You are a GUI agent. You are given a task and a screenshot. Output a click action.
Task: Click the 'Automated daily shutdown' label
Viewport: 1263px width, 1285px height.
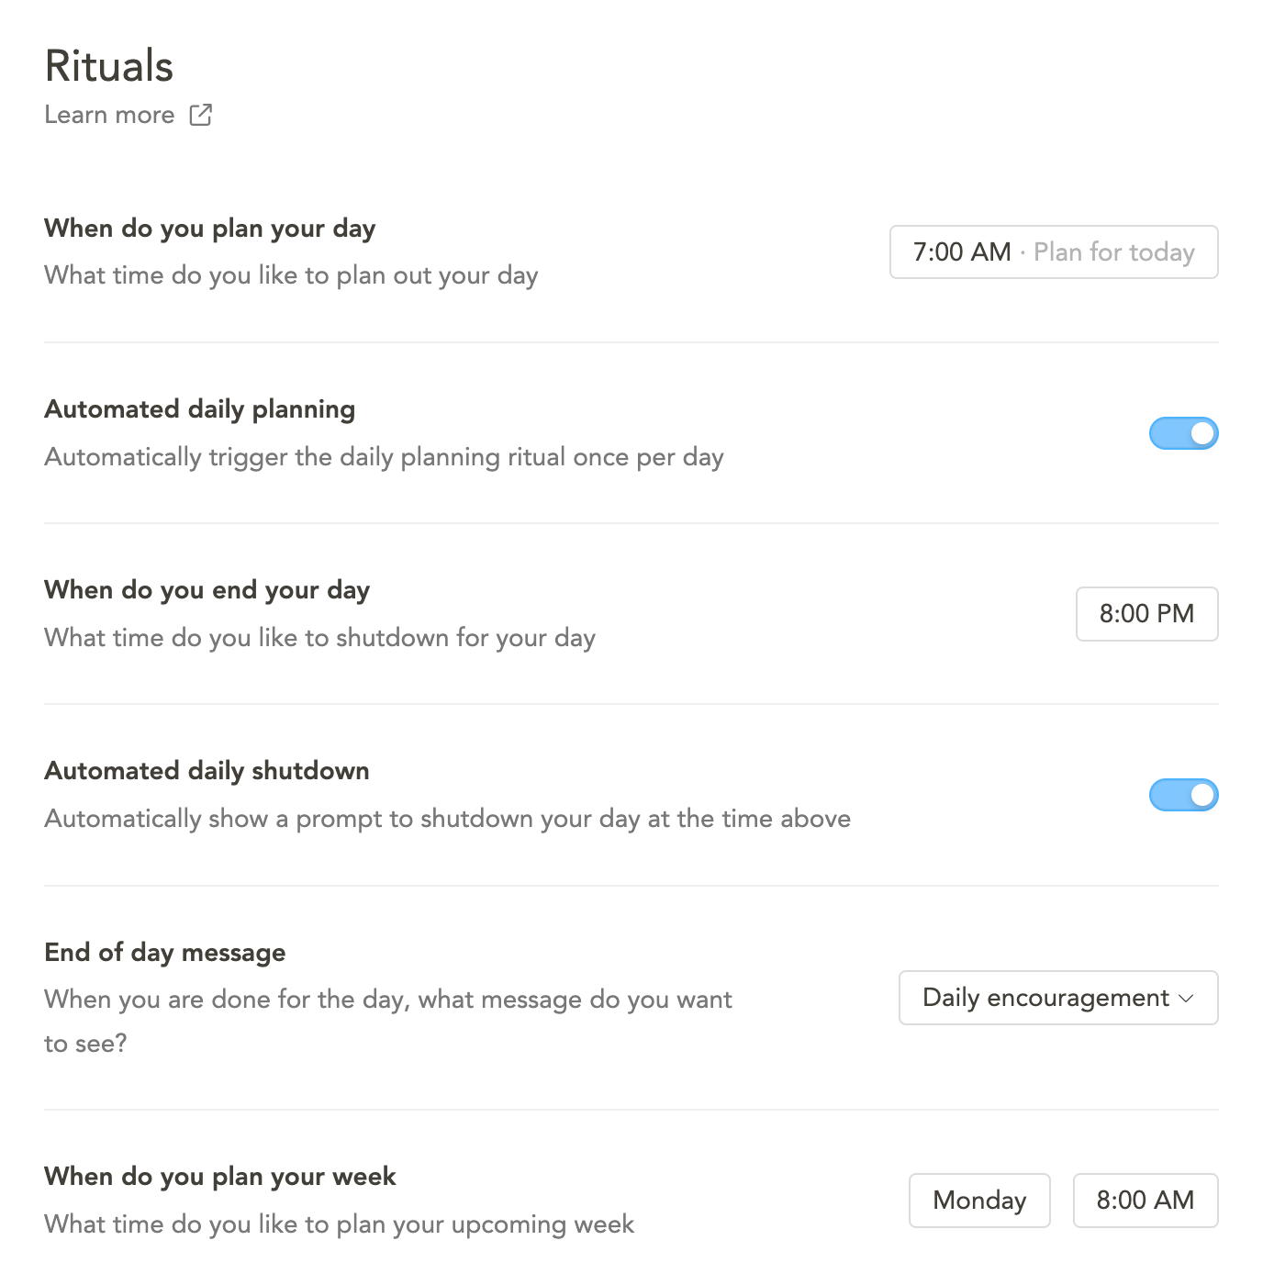pyautogui.click(x=207, y=771)
